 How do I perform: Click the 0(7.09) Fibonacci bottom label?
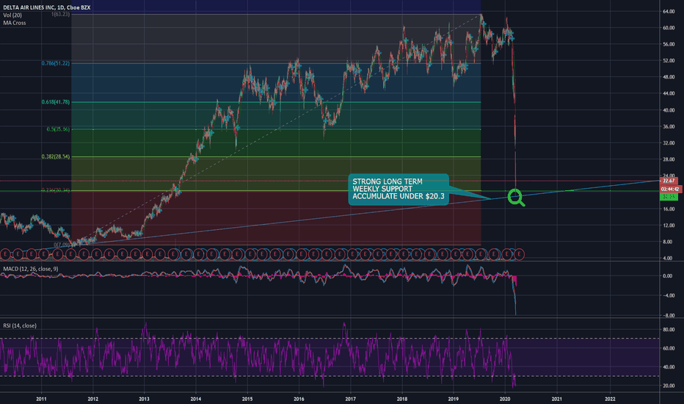coord(62,245)
